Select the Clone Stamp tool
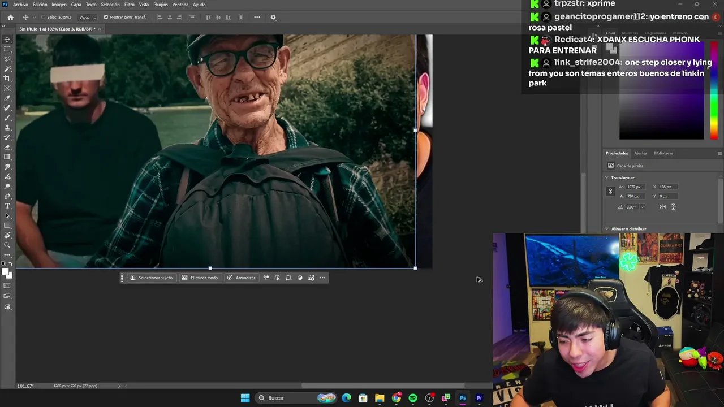The width and height of the screenshot is (724, 407). (7, 128)
